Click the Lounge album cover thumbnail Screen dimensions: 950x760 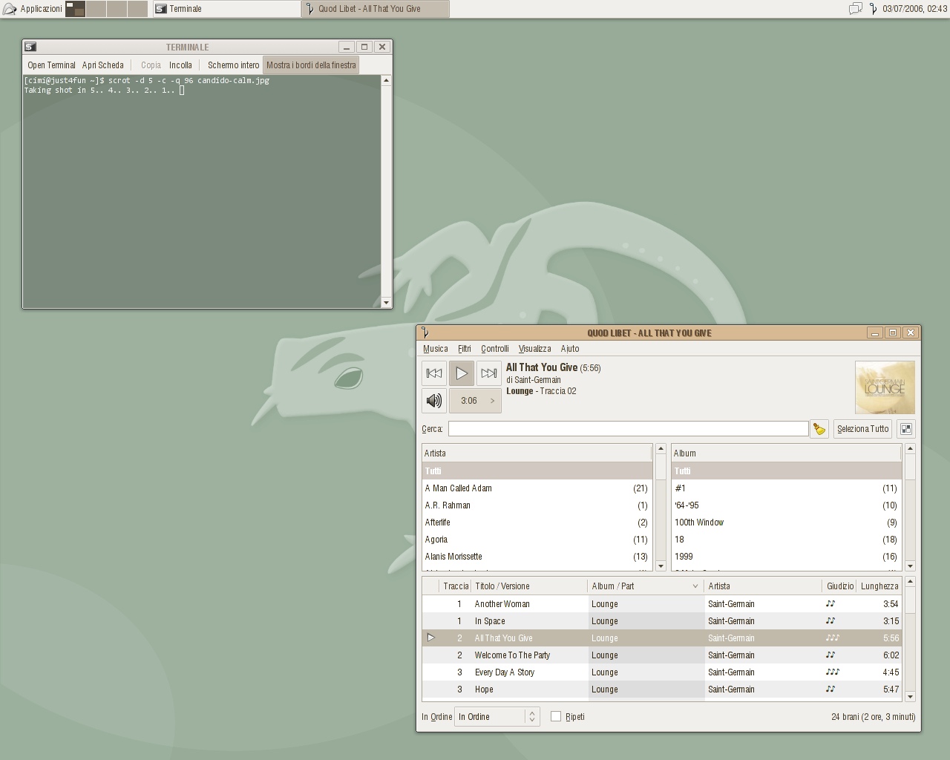click(x=885, y=387)
